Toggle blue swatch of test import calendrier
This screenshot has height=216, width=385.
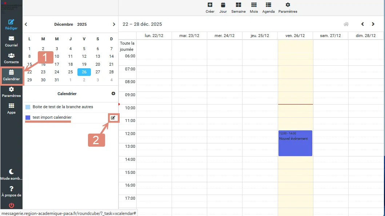[x=28, y=118]
